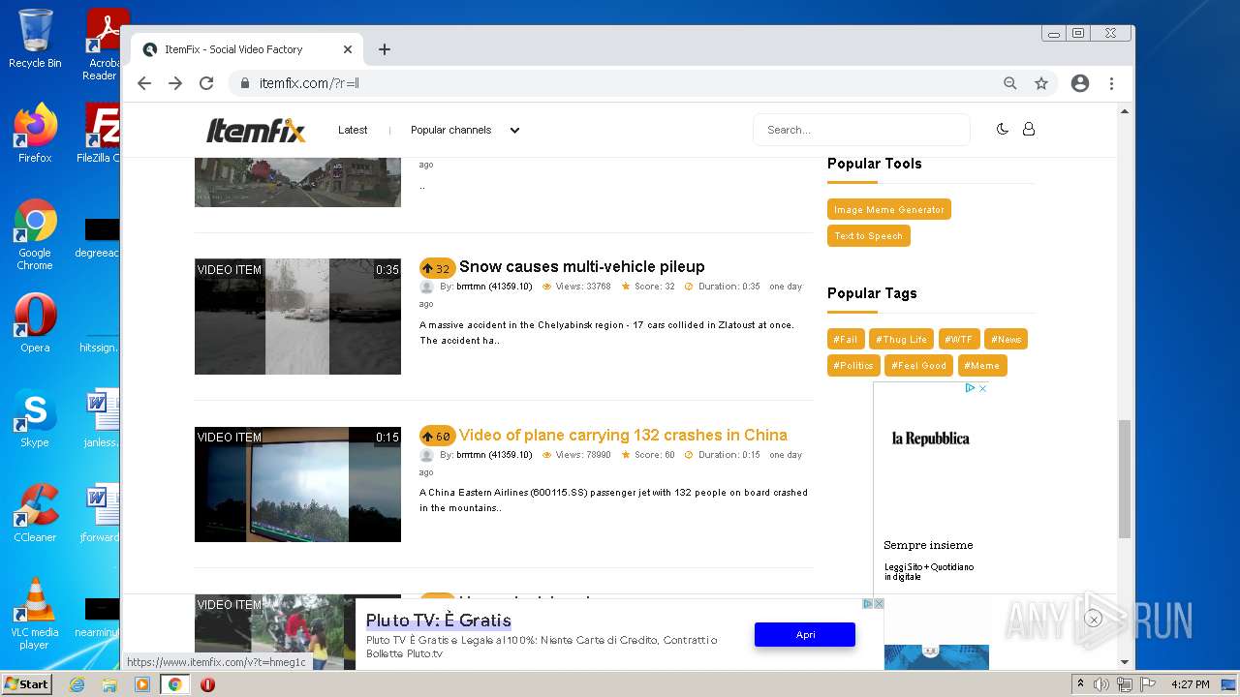The image size is (1240, 697).
Task: Bookmark the page with the star icon
Action: 1041,83
